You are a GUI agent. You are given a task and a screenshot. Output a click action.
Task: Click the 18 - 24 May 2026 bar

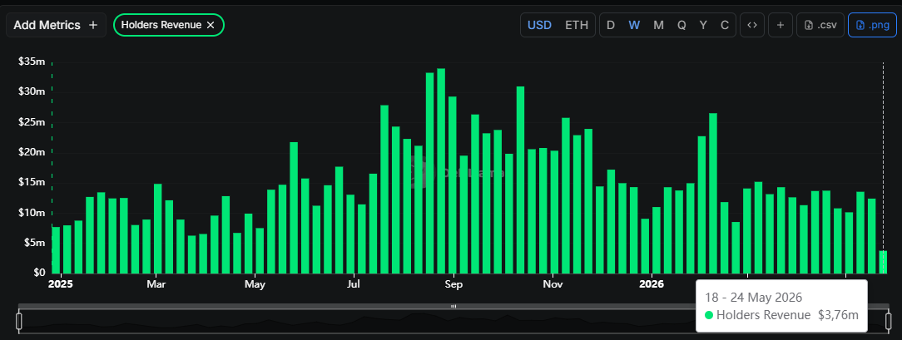coord(883,262)
